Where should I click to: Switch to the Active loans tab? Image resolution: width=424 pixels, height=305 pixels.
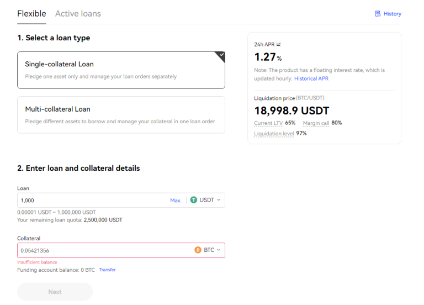78,14
